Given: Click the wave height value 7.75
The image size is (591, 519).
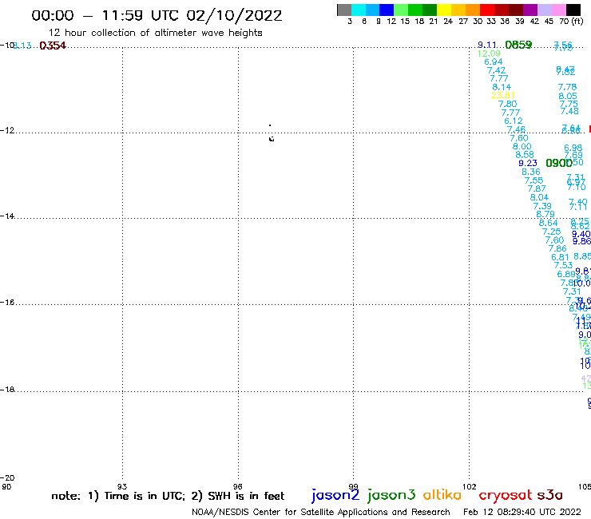Looking at the screenshot, I should [569, 104].
